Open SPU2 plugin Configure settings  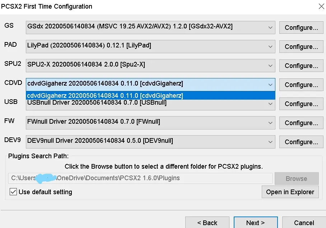coord(301,66)
